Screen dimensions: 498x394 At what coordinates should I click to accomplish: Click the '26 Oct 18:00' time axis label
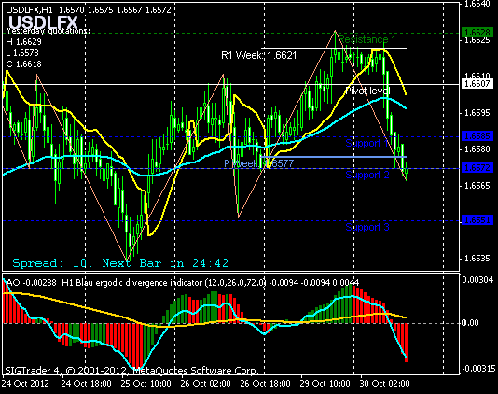pos(265,383)
